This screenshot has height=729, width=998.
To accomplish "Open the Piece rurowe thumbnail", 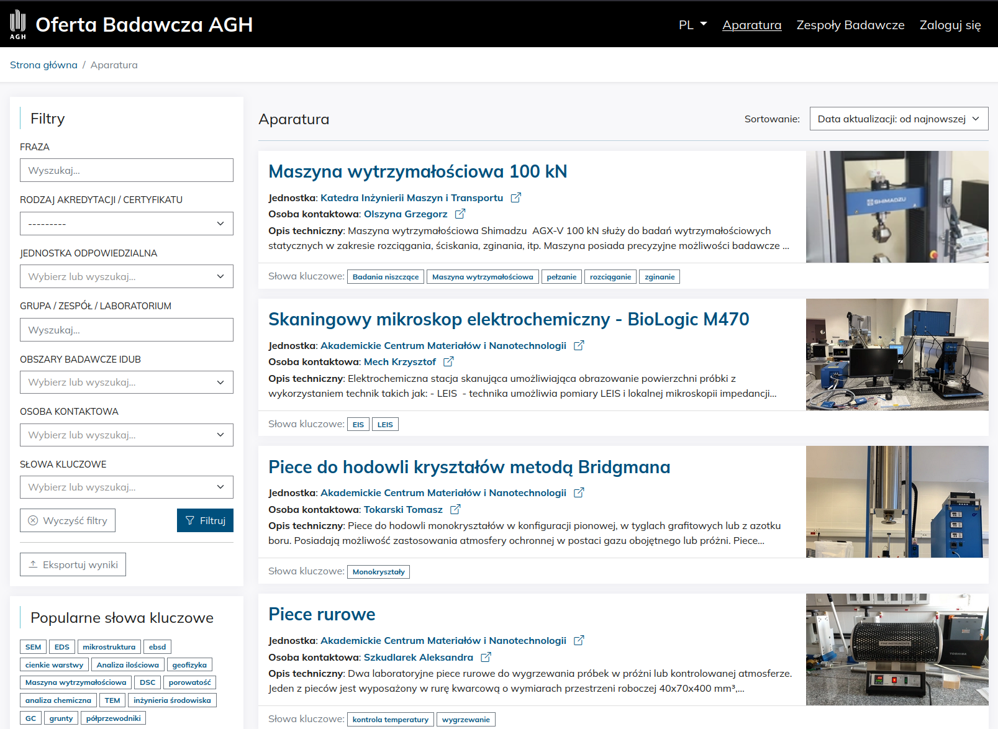I will pyautogui.click(x=897, y=650).
